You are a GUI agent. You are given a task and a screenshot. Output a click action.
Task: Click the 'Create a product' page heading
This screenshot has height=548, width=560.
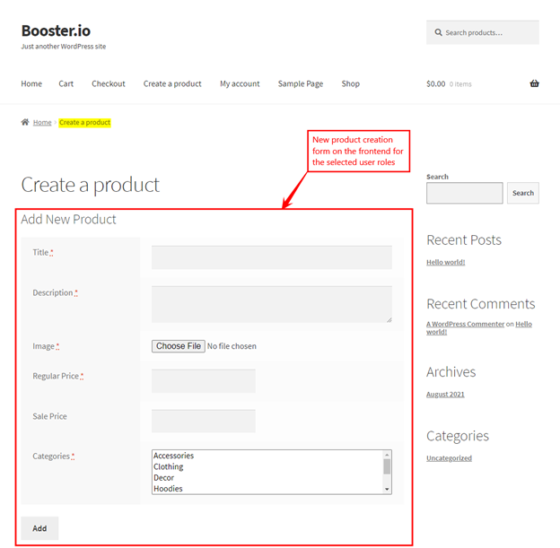click(x=91, y=185)
